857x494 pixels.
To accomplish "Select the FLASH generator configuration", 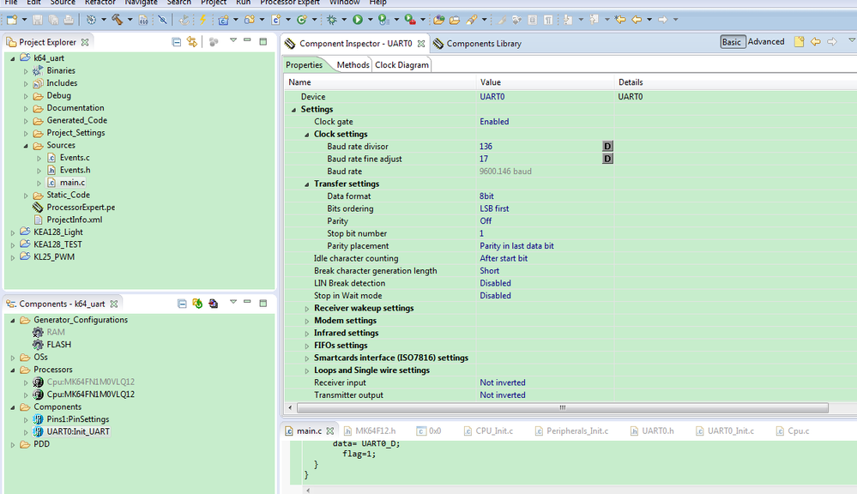I will [58, 344].
